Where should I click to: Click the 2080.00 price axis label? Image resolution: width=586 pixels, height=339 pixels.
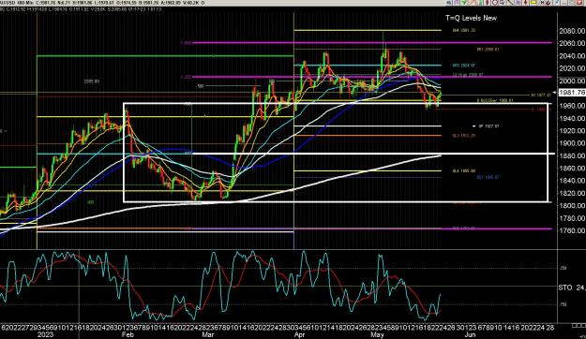[x=572, y=31]
